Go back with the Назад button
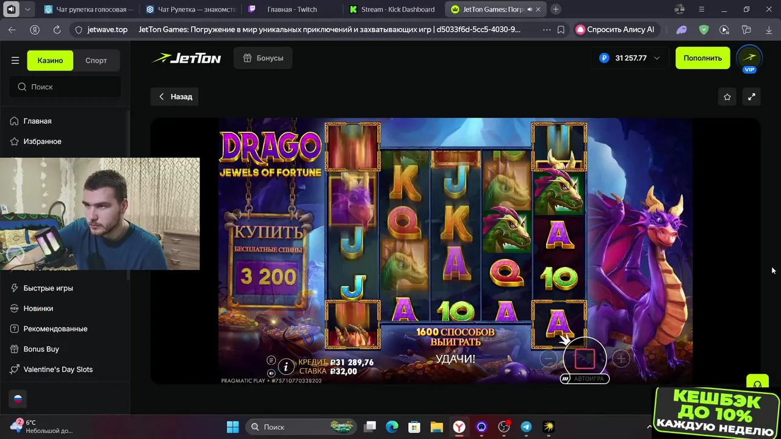Viewport: 781px width, 439px height. click(x=175, y=96)
